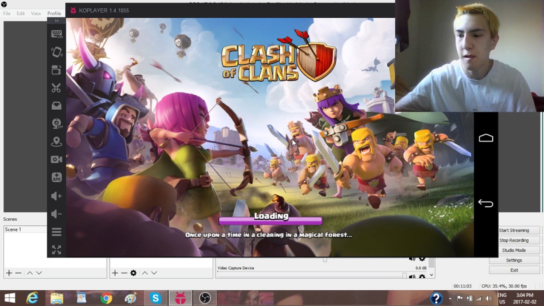This screenshot has height=306, width=544.
Task: Open the GPS location pin icon
Action: 57,142
